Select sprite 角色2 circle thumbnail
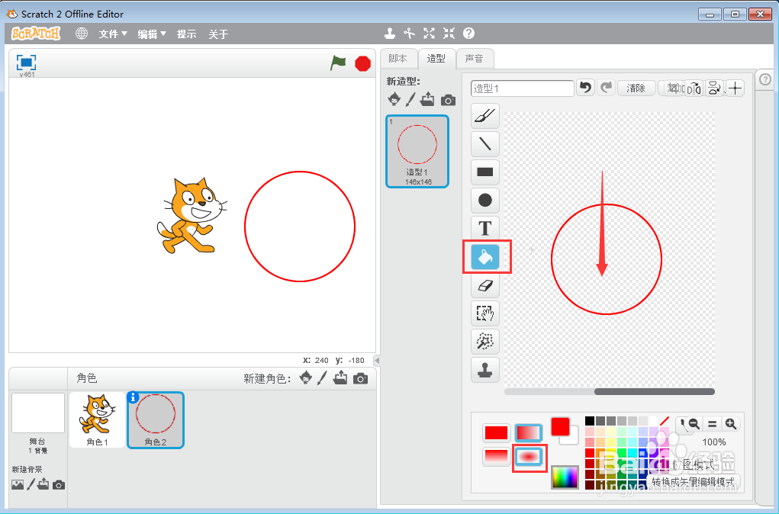779x514 pixels. [x=156, y=419]
